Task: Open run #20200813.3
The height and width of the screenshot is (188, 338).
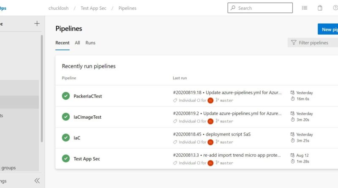Action: 227,155
